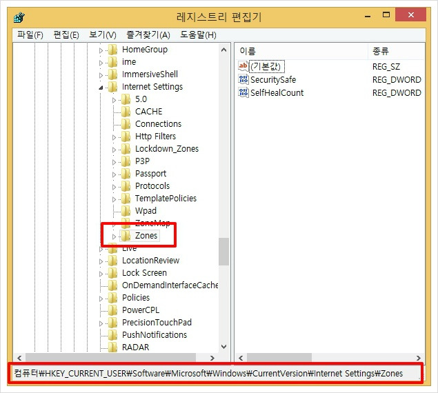Screen dimensions: 438x393
Task: Collapse the Internet Settings key
Action: tap(101, 88)
